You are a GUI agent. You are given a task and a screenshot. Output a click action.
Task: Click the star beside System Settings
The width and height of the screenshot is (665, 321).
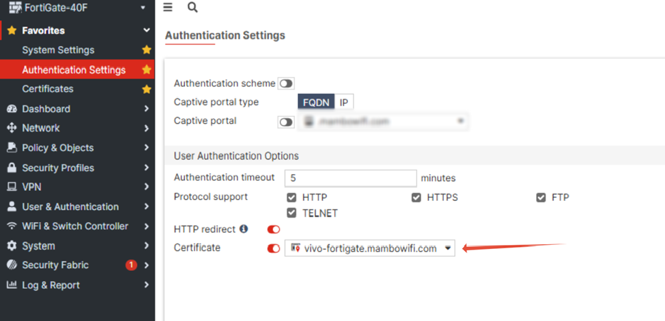click(146, 50)
